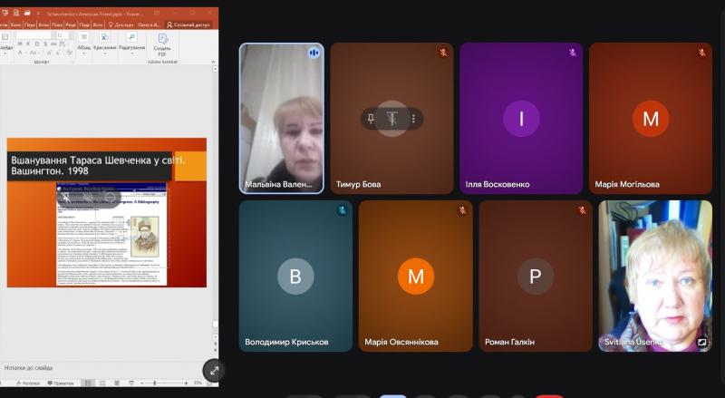Open three-dot options on Тимур Бова tile
The image size is (725, 398).
pos(413,119)
